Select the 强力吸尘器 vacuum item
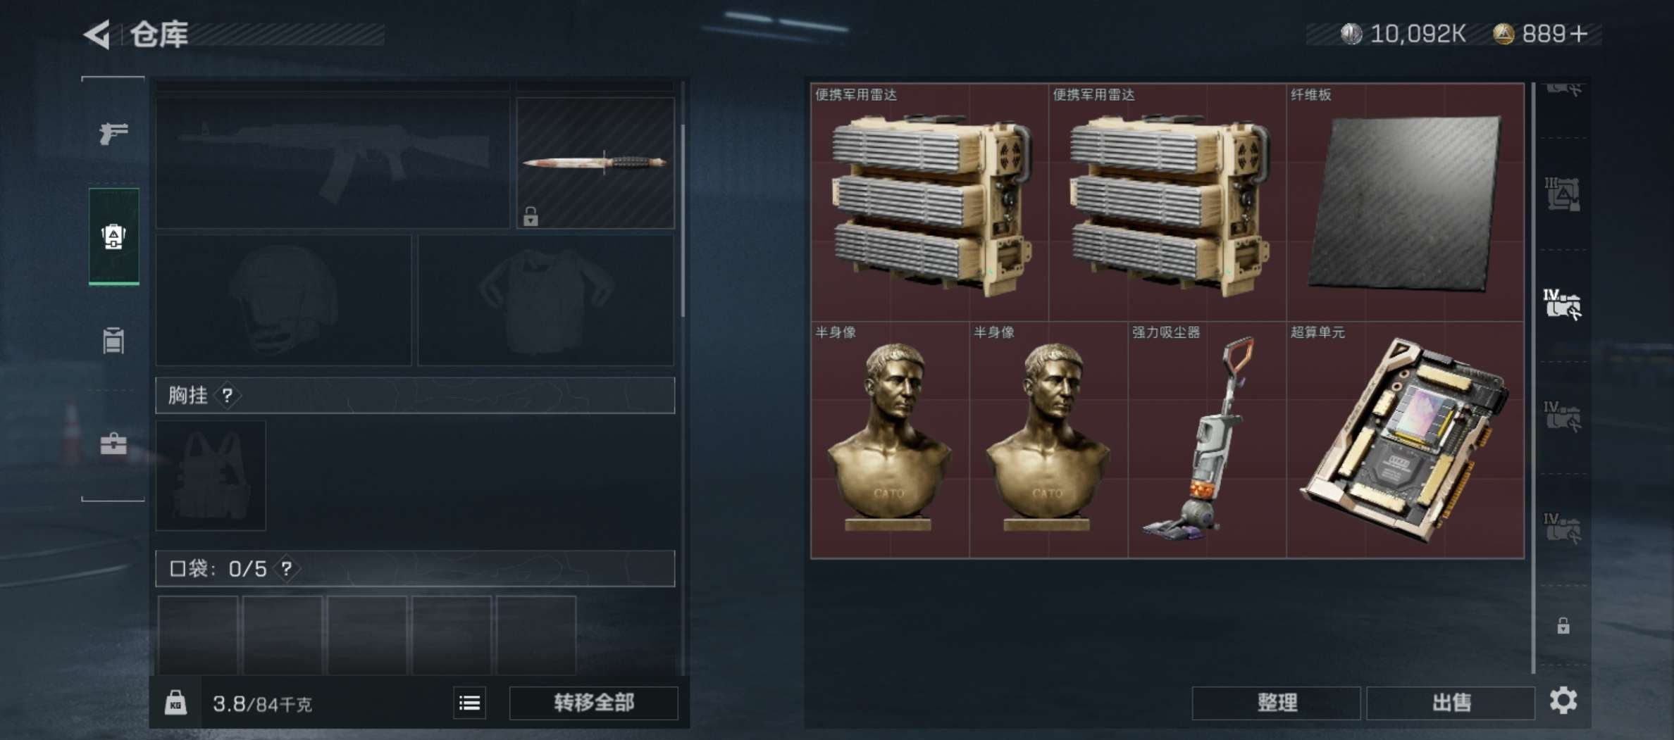Screen dimensions: 1674x740 pos(1207,440)
